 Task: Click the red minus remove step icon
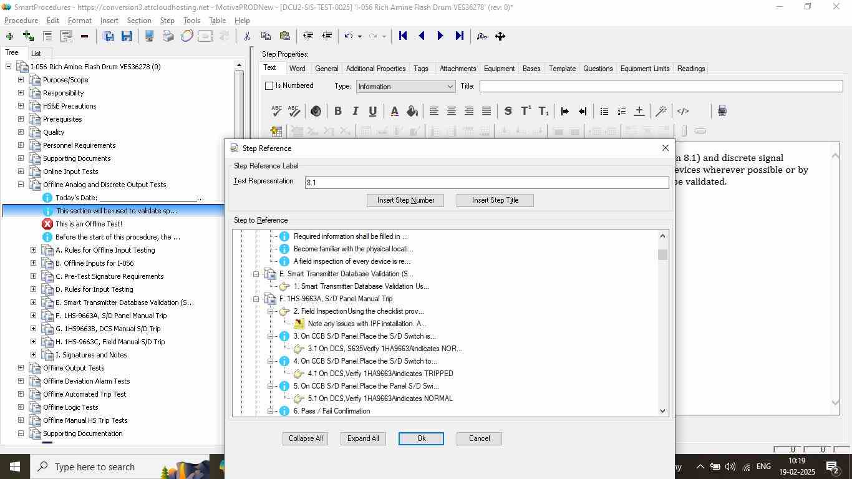tap(84, 36)
